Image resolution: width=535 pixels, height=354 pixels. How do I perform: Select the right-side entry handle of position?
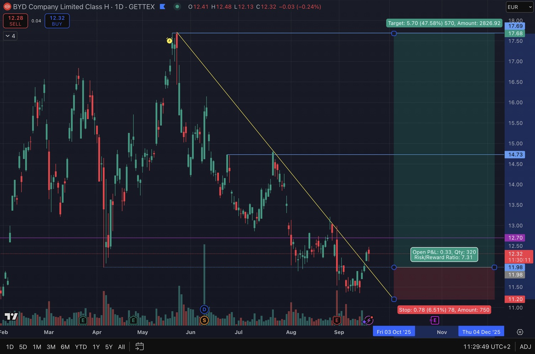pos(494,267)
